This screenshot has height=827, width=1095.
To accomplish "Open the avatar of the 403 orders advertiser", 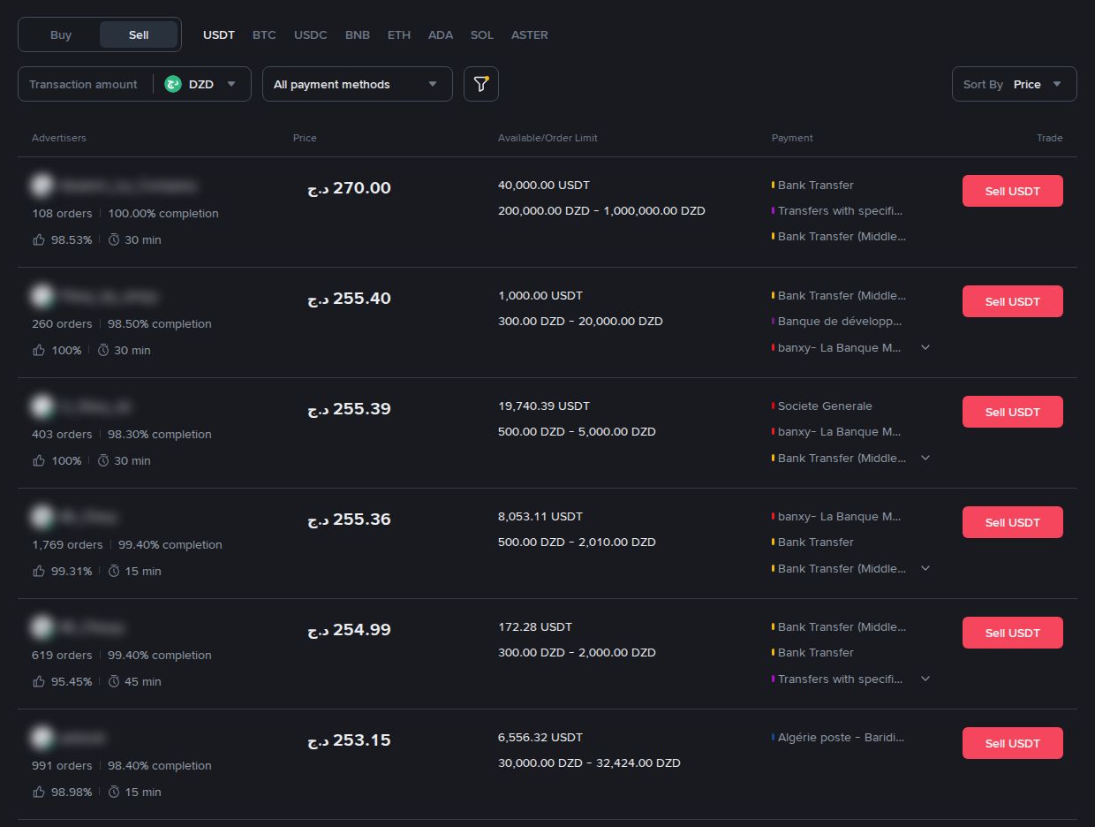I will pos(42,406).
